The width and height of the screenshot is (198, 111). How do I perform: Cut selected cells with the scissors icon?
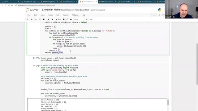coord(36,19)
